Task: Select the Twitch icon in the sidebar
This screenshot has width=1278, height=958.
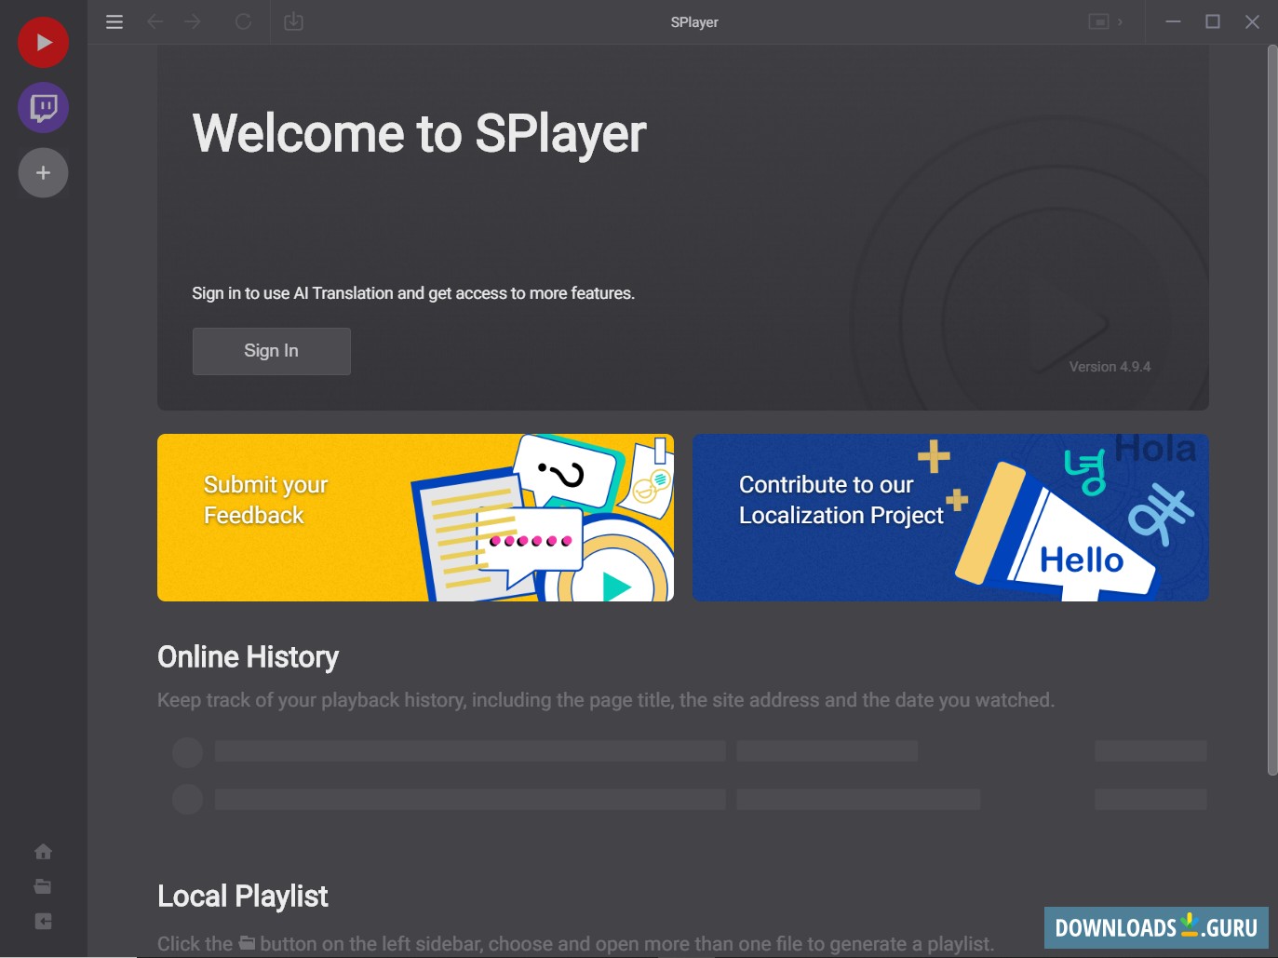Action: click(43, 107)
